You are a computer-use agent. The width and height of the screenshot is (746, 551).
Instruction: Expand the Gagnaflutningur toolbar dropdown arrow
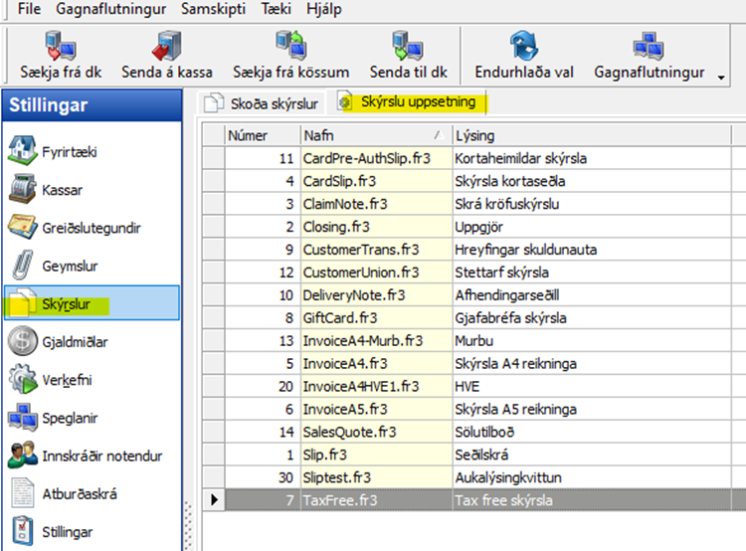[x=719, y=76]
